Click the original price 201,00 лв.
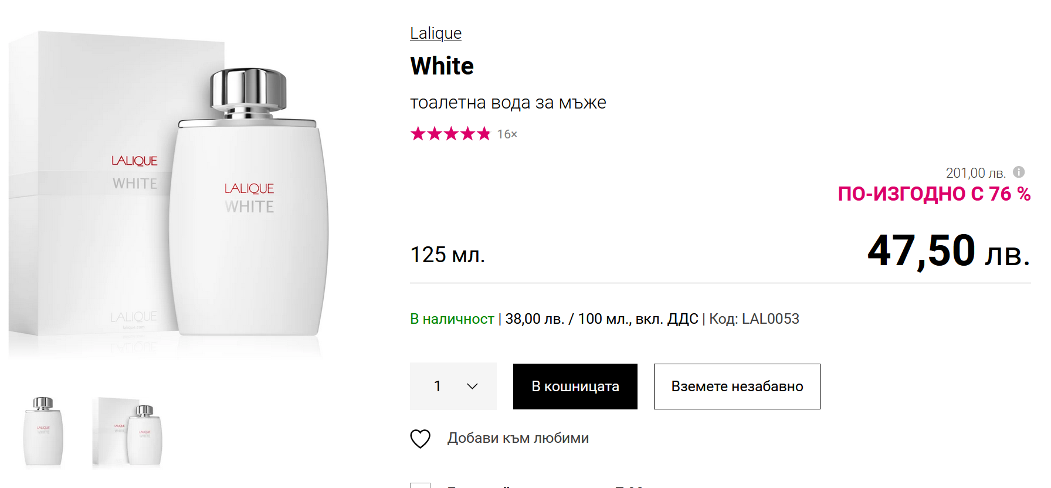The width and height of the screenshot is (1051, 488). click(975, 173)
